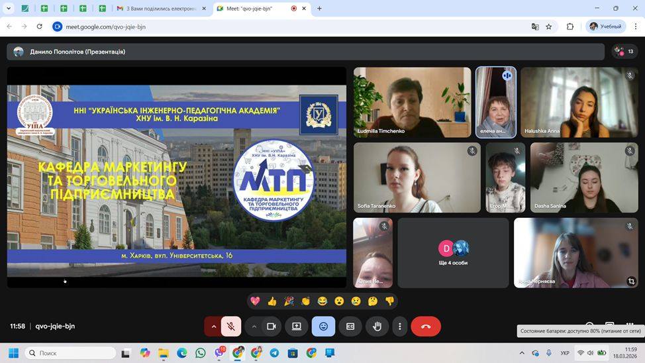Send the party popper emoji reaction
The image size is (645, 363).
(x=289, y=301)
